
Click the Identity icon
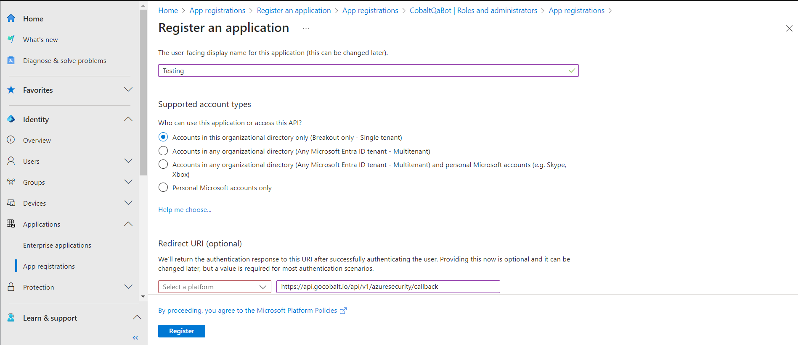point(11,119)
